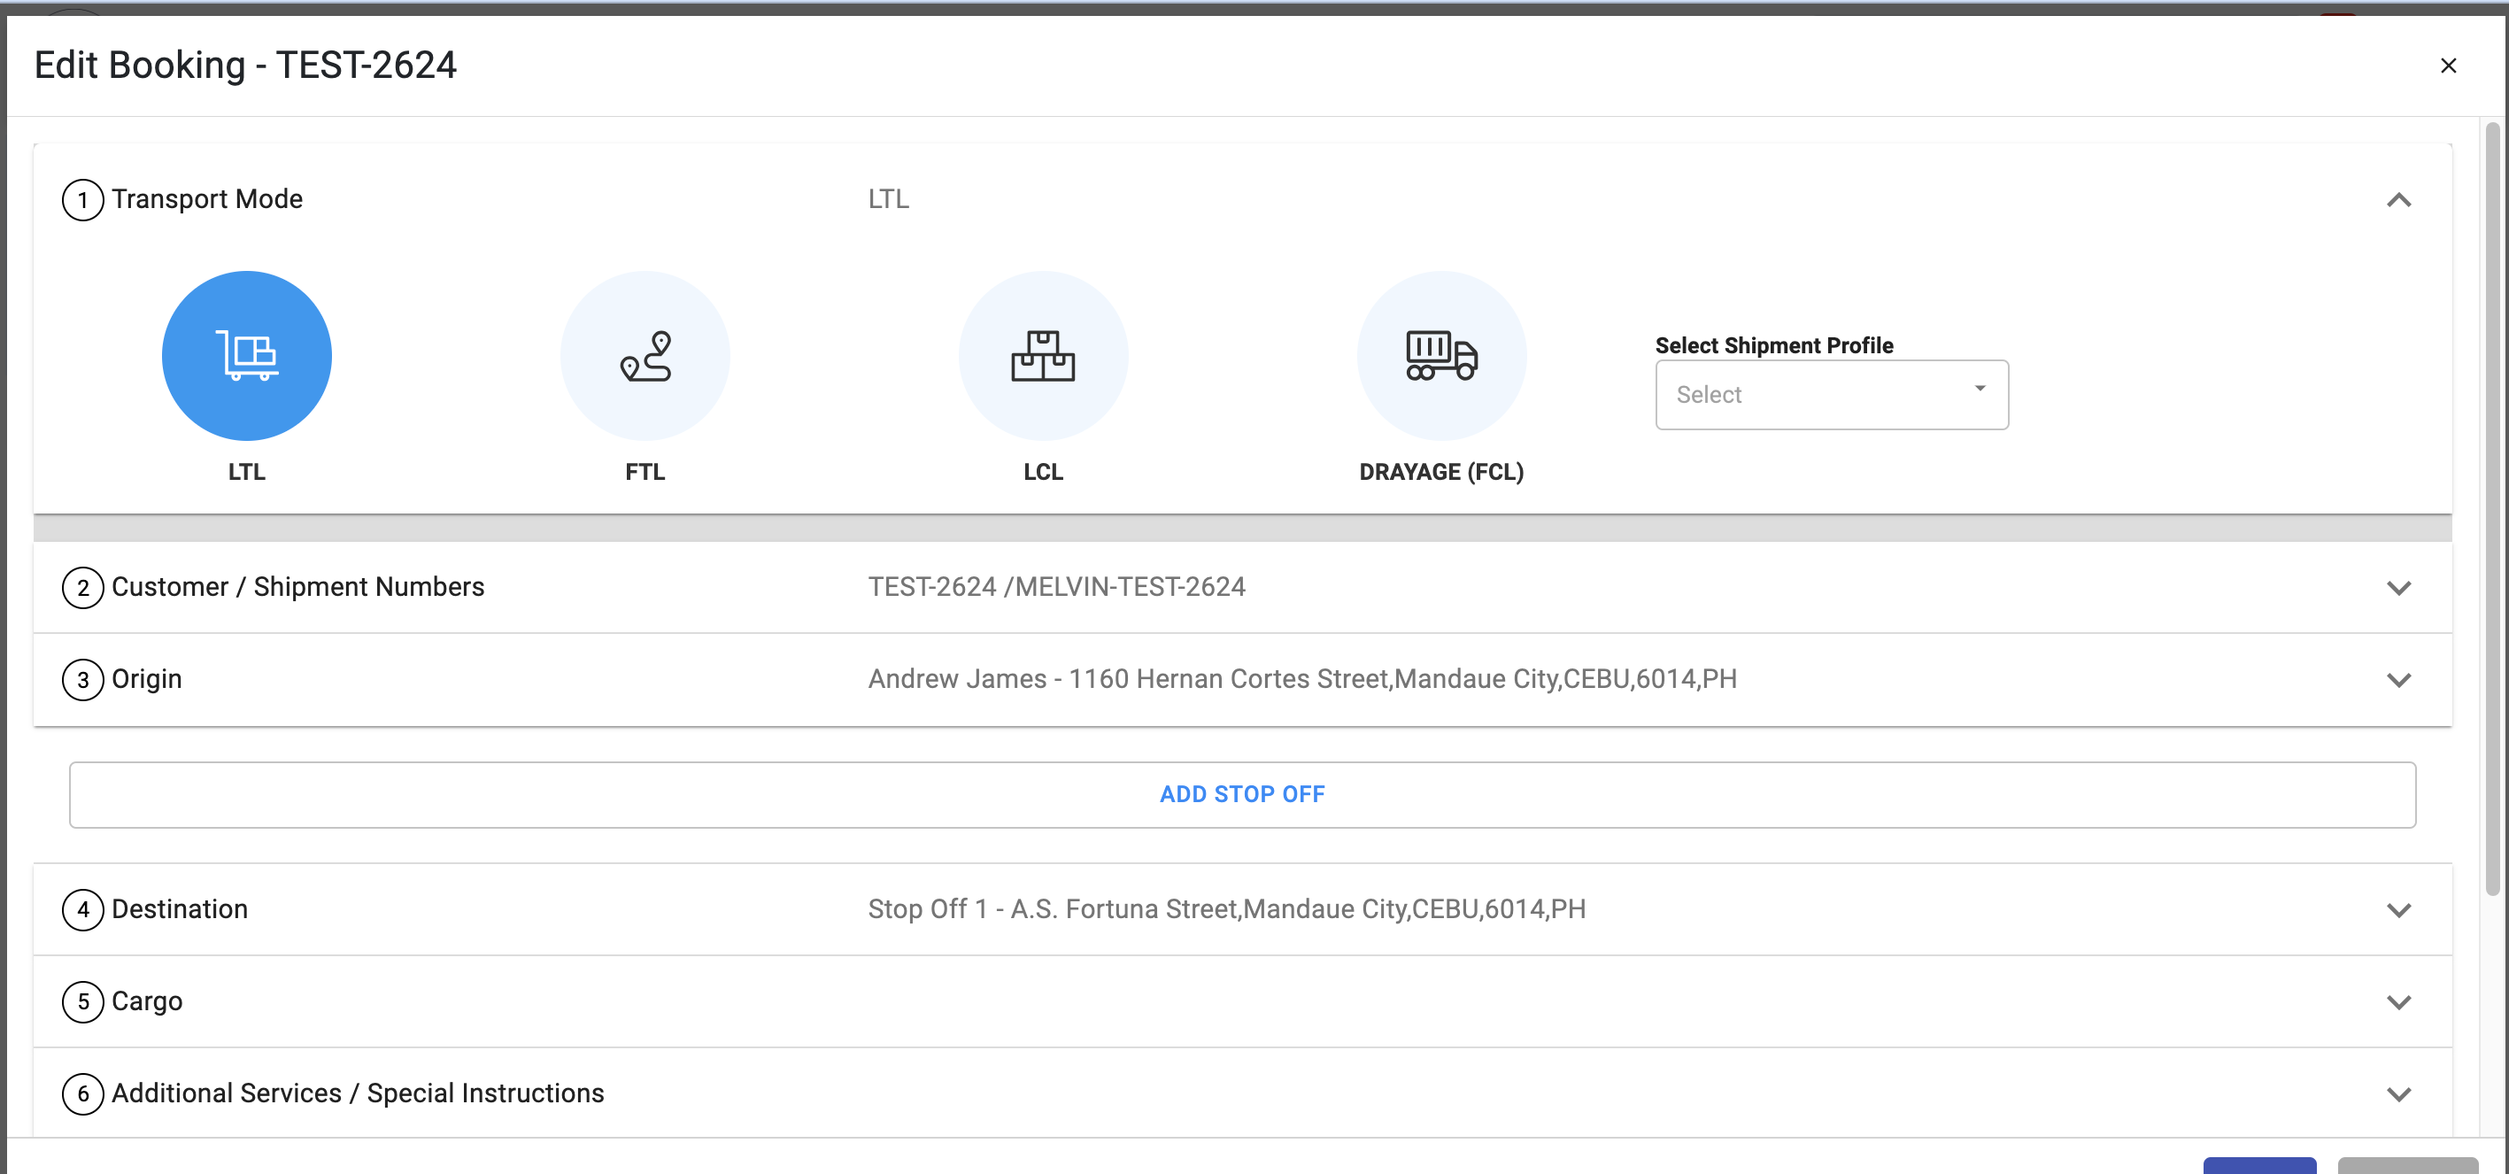Expand the Origin section chevron
Image resolution: width=2509 pixels, height=1174 pixels.
[2399, 679]
